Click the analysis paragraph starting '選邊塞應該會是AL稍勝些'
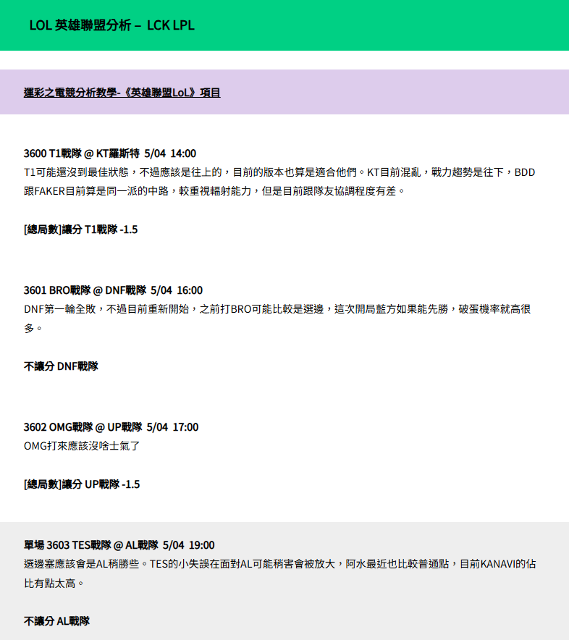Viewport: 569px width, 640px height. [279, 573]
